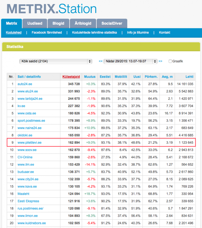Open www.soov.ee site details

[x=27, y=150]
